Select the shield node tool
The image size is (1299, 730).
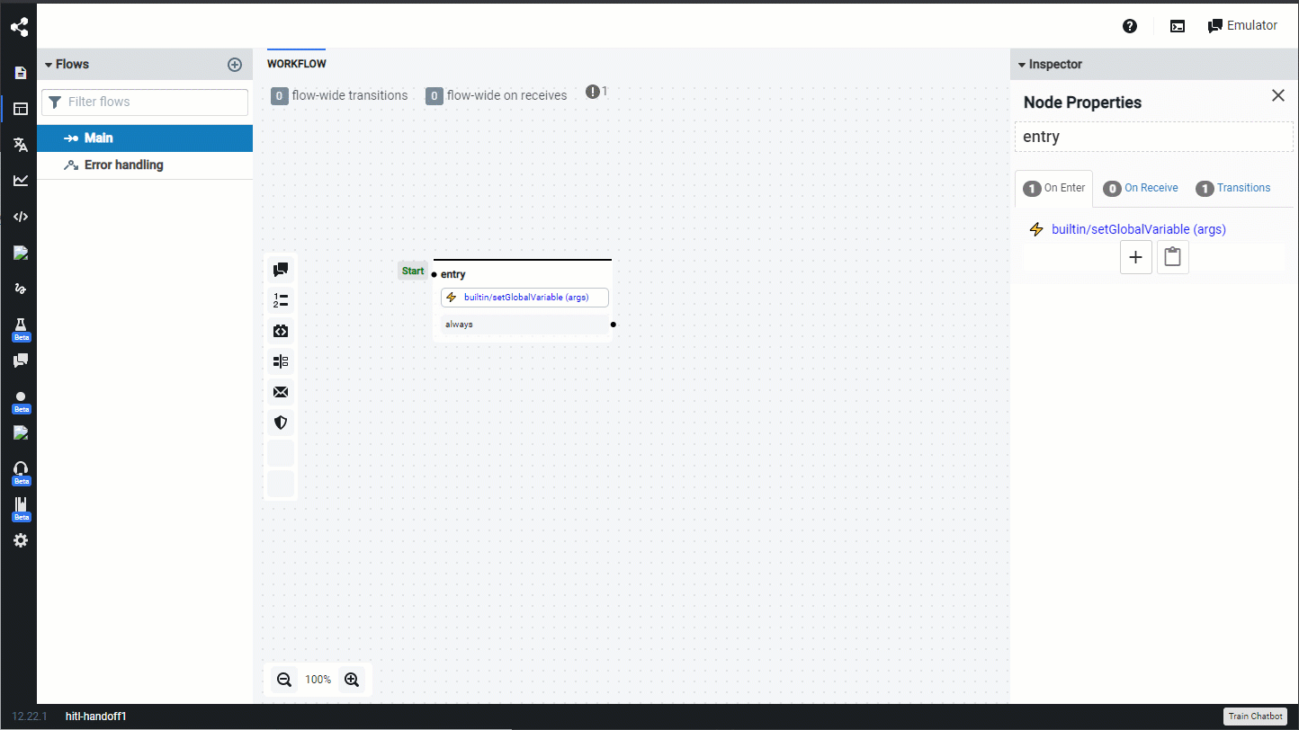(281, 423)
